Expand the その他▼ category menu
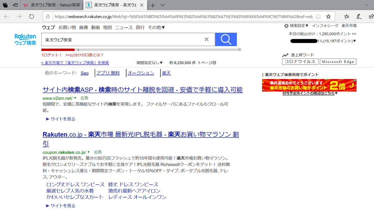This screenshot has height=210, width=374. [x=156, y=27]
